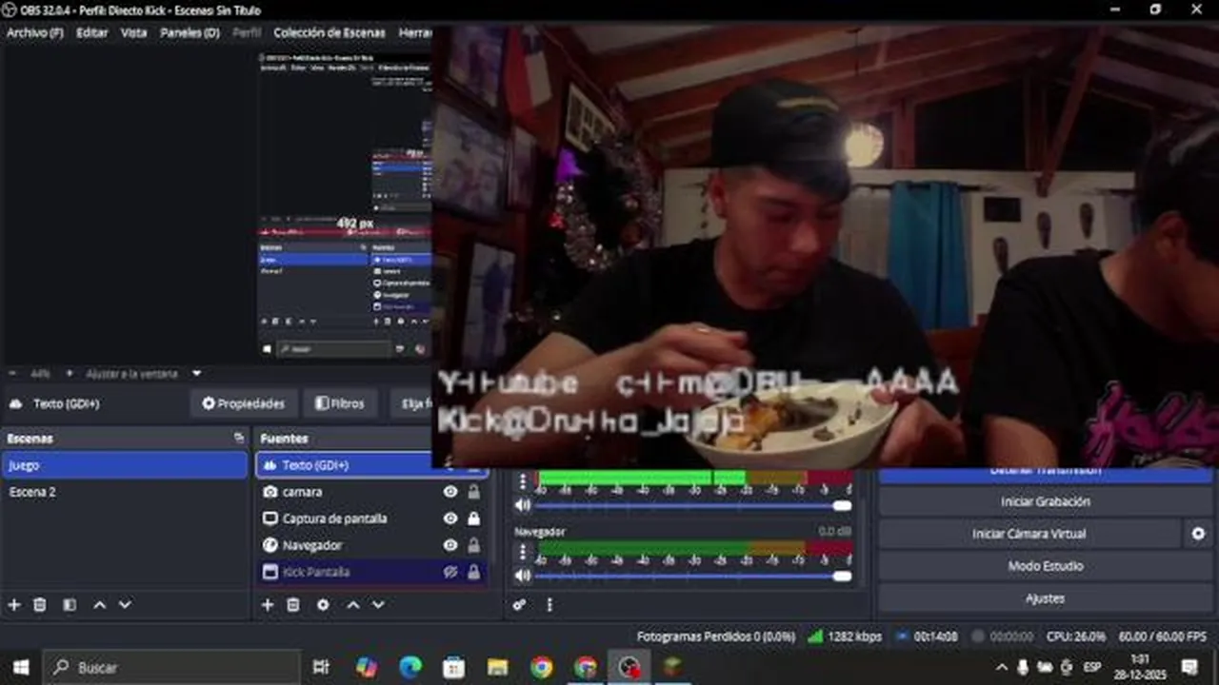Hide Captura de pantalla source eye
This screenshot has height=685, width=1219.
coord(450,519)
